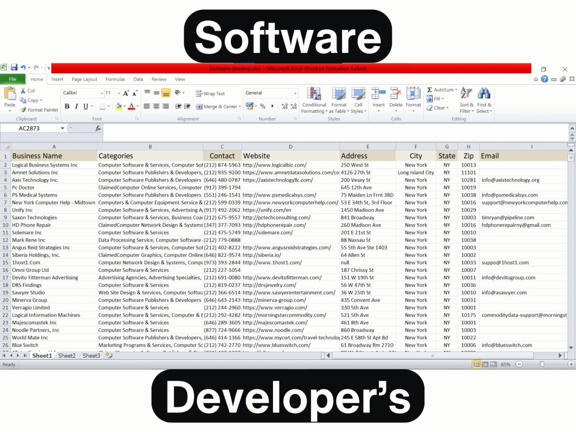576x432 pixels.
Task: Click the zoom slider handle
Action: click(542, 365)
